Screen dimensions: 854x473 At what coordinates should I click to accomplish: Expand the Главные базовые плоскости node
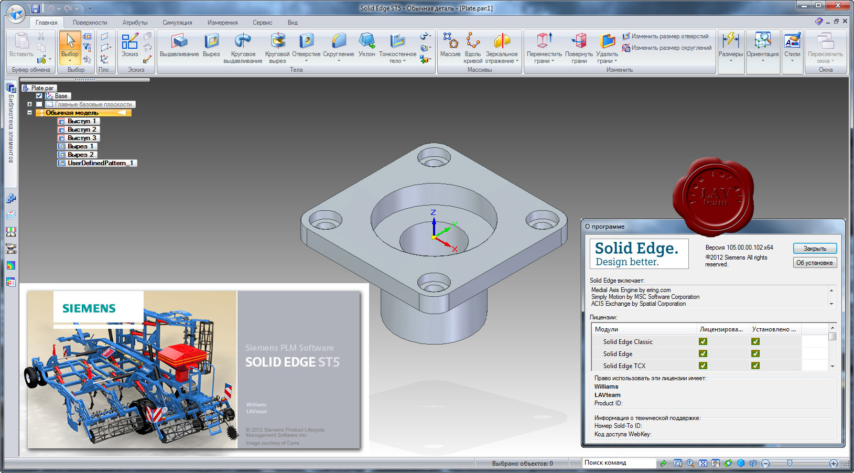click(x=30, y=104)
